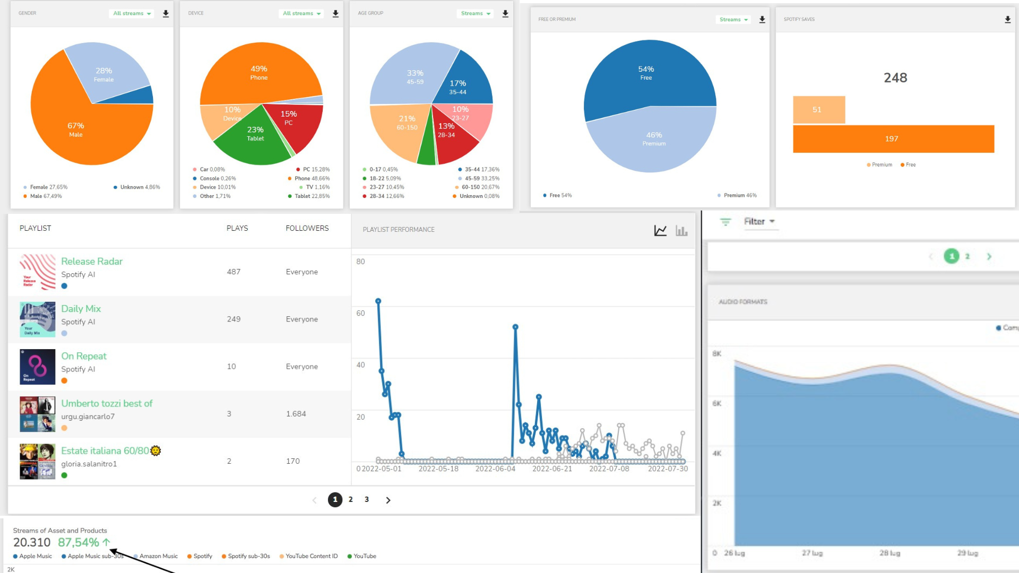The width and height of the screenshot is (1019, 573).
Task: Click the Release Radar cover thumbnail
Action: (x=38, y=272)
